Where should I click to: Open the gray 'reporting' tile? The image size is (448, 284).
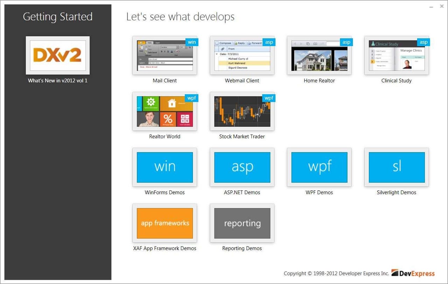242,223
